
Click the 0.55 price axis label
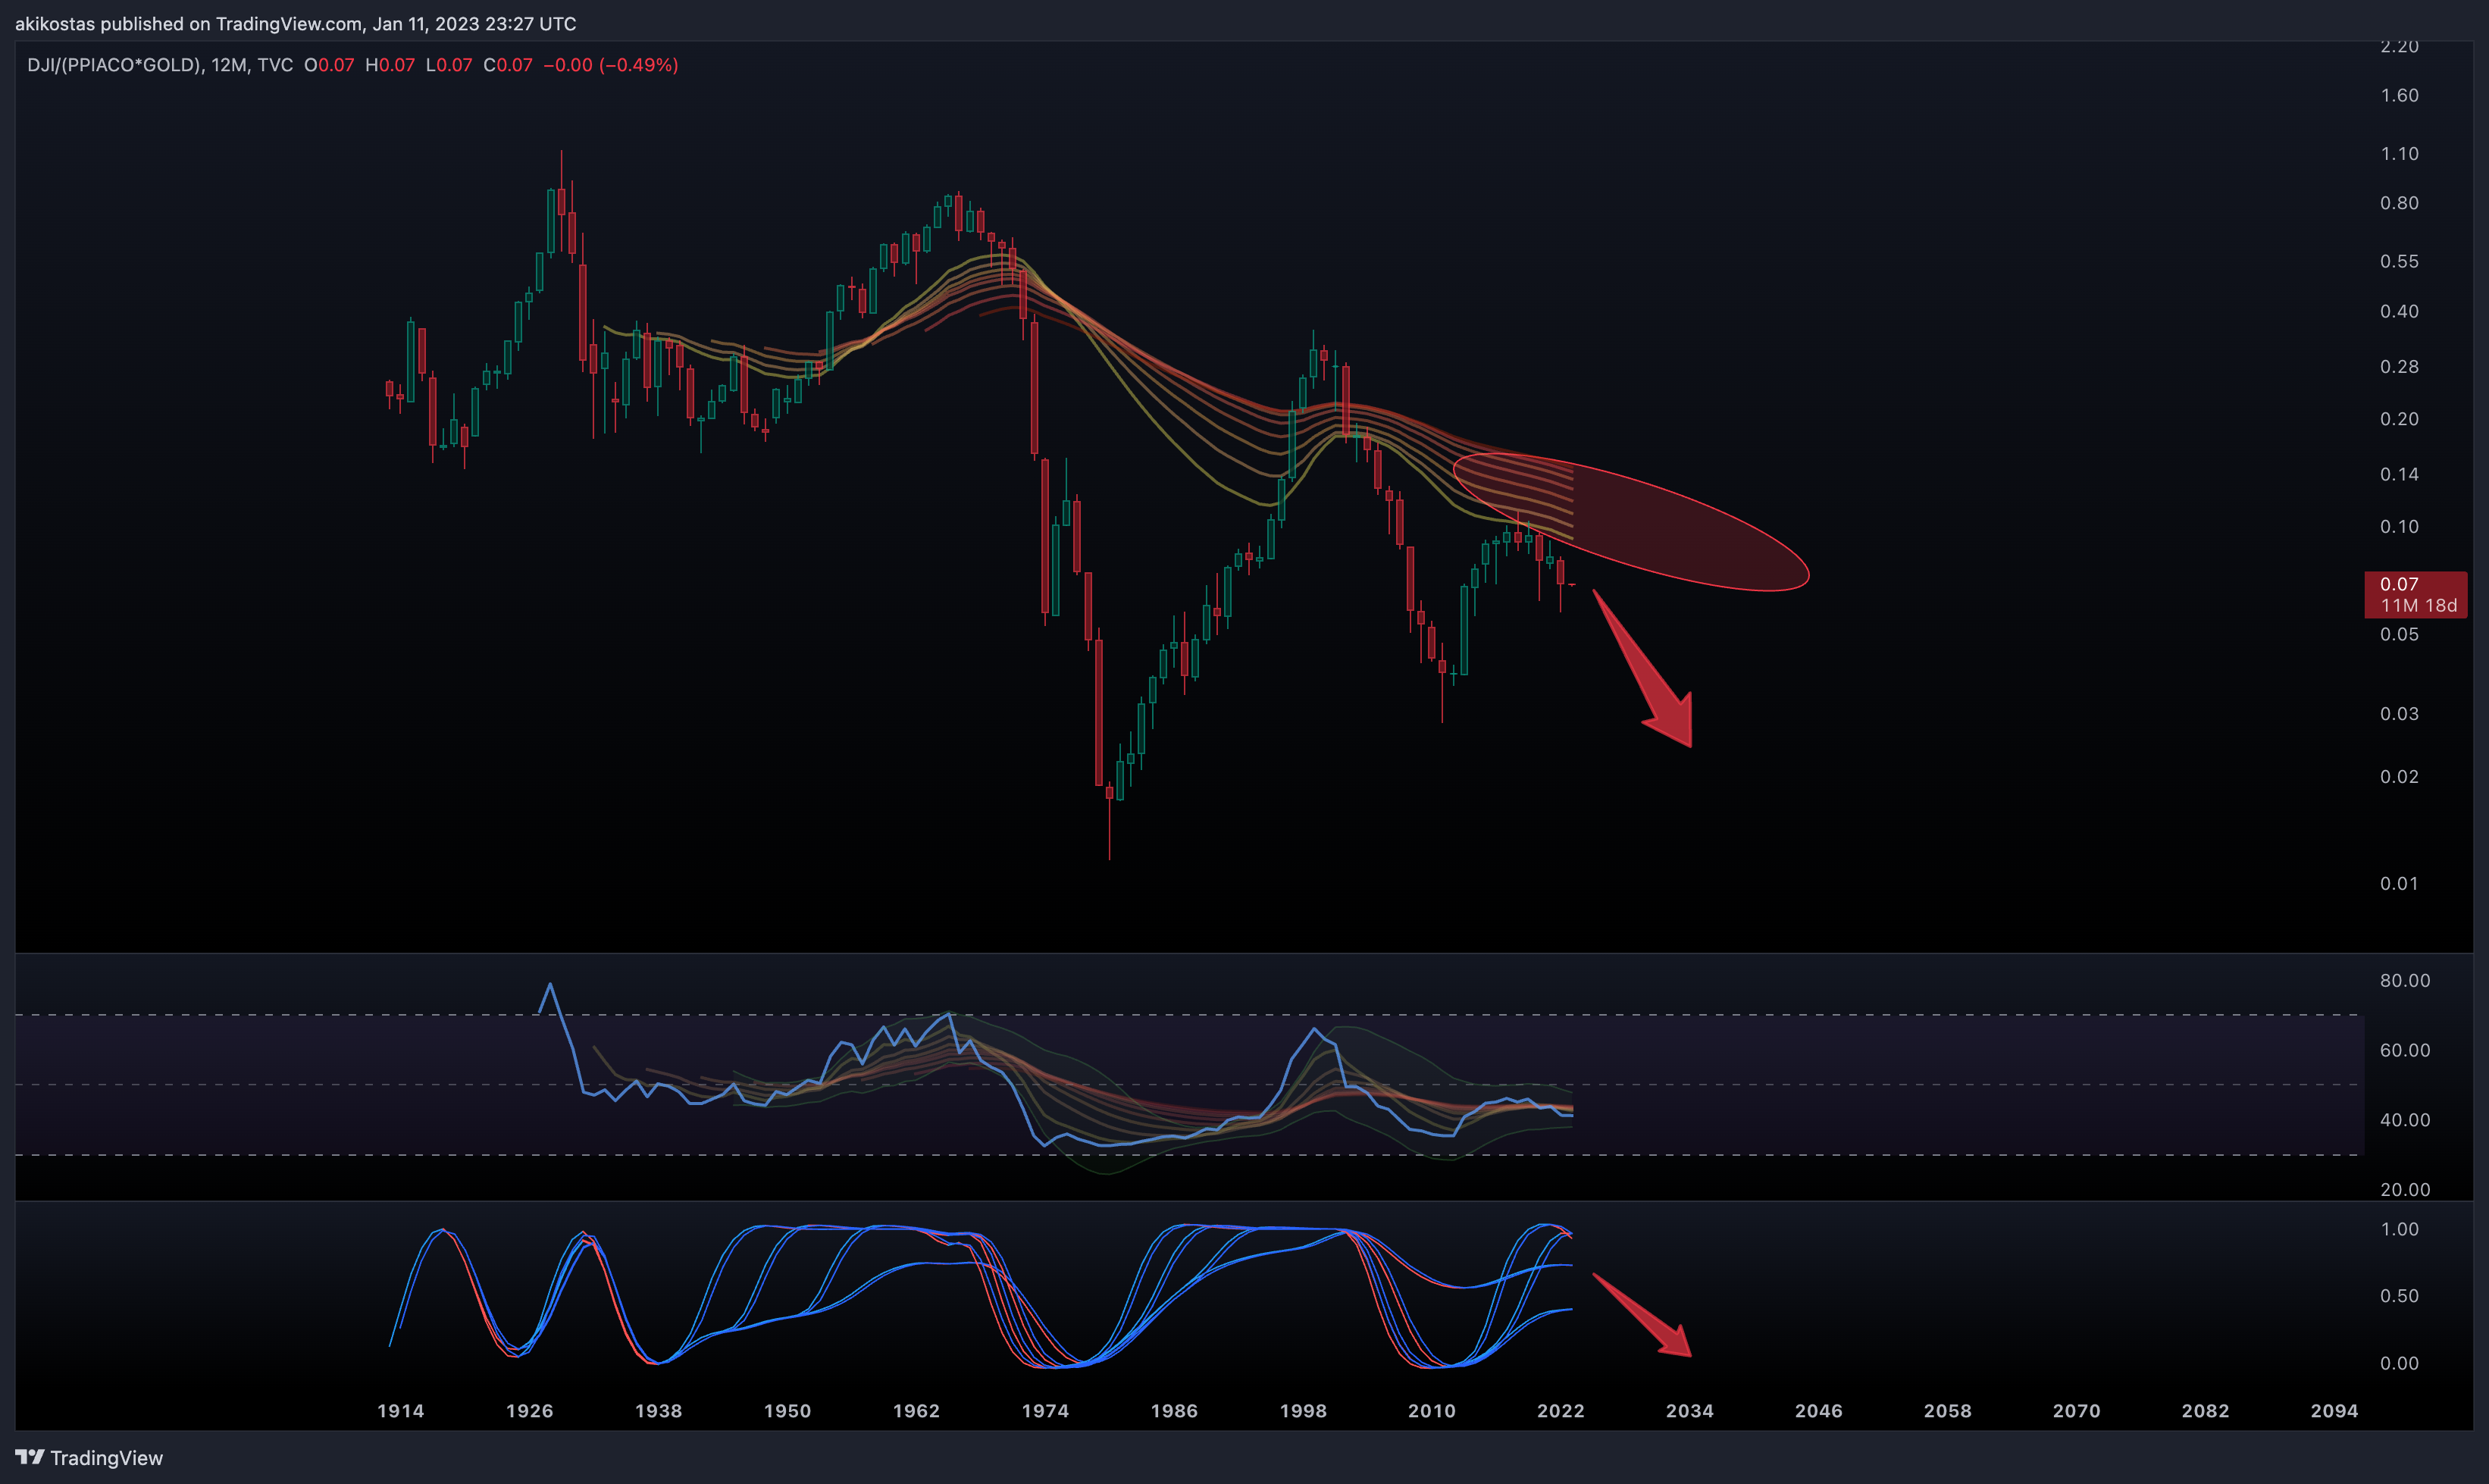2399,261
